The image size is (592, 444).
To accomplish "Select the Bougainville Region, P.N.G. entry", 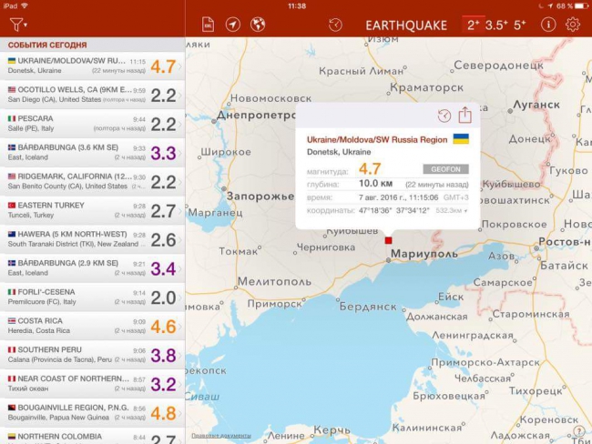I will 91,413.
